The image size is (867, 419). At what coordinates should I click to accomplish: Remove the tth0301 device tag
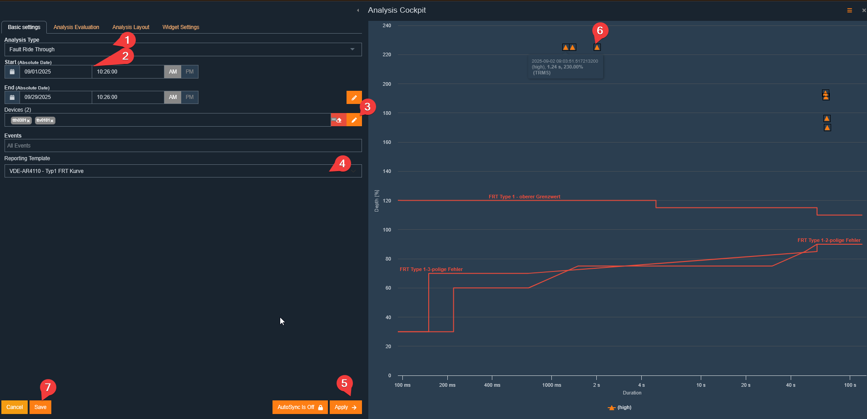tap(28, 121)
